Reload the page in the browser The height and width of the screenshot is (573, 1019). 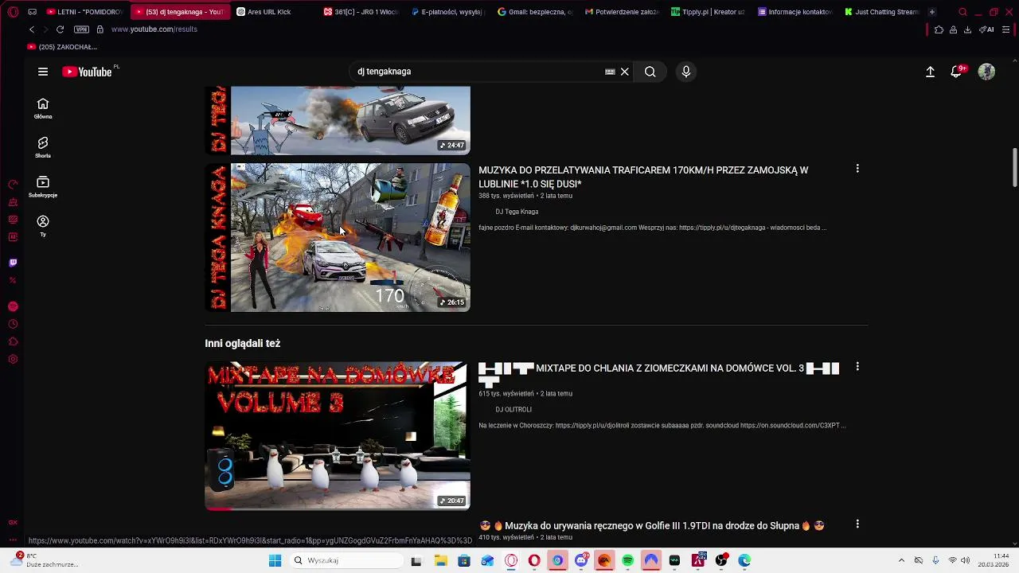[x=60, y=29]
